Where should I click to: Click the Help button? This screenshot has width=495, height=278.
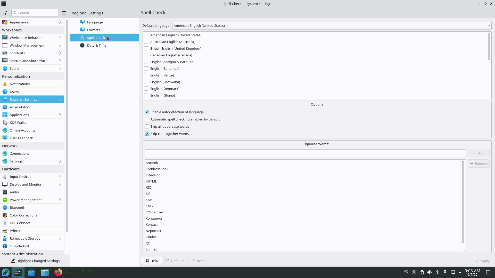151,261
